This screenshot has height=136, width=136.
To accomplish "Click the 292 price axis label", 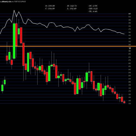I will tap(129, 54).
